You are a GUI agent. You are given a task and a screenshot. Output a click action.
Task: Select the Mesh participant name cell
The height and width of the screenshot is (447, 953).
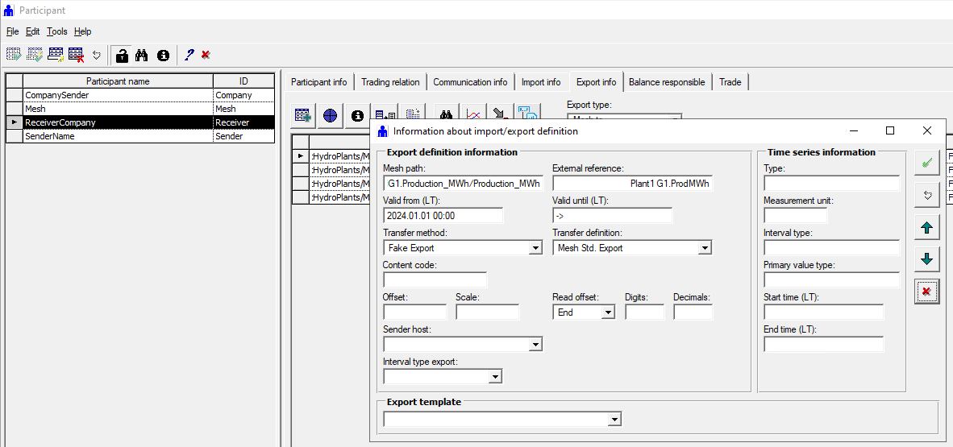(x=118, y=109)
